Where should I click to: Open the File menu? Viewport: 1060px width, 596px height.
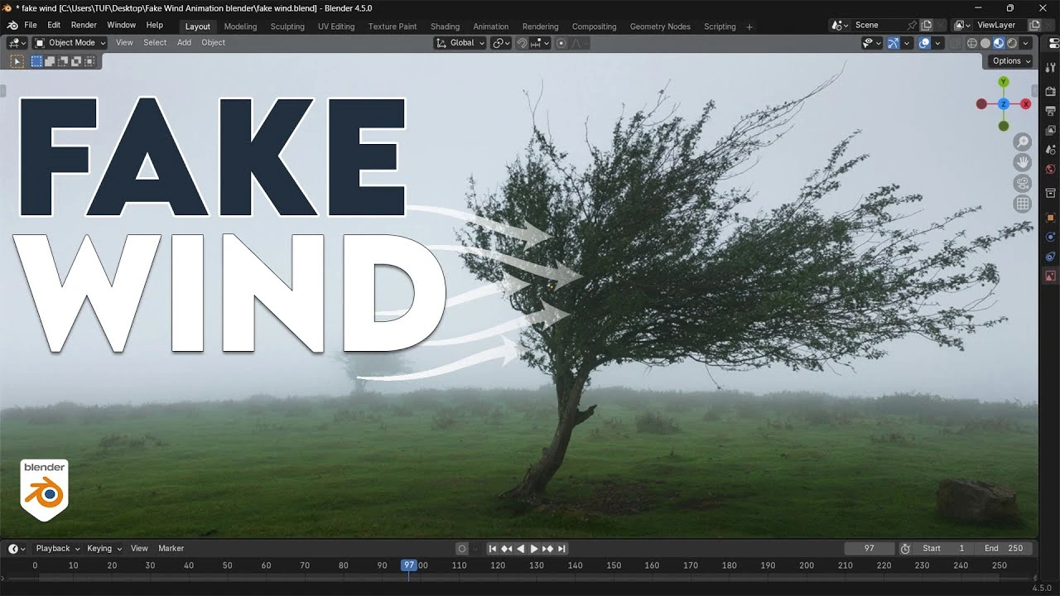[31, 26]
